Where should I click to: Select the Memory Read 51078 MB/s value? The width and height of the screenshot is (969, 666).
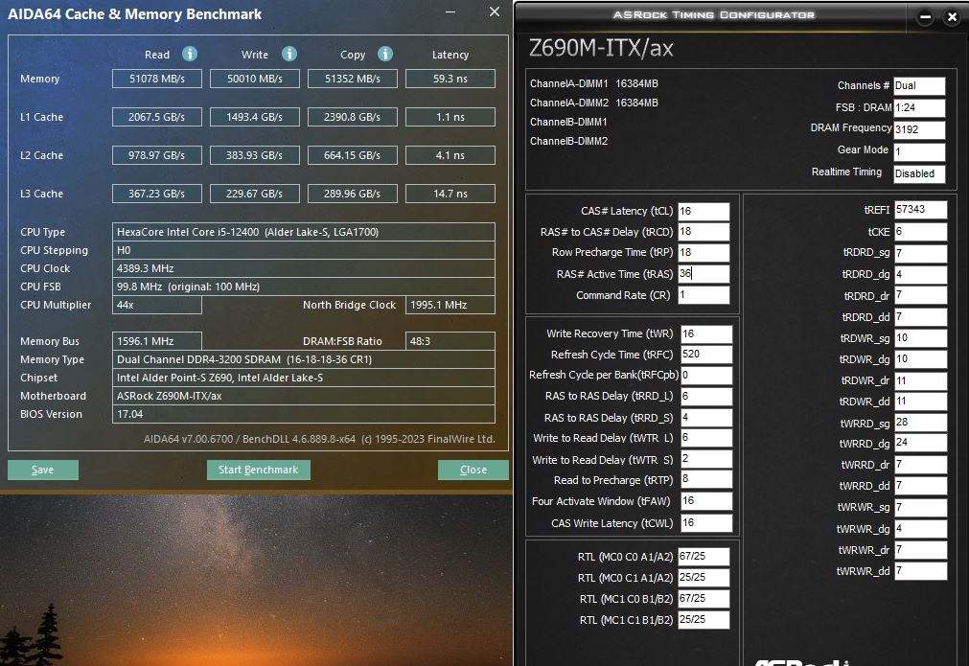[157, 79]
